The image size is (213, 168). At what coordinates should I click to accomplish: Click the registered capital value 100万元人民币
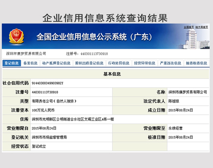(x=43, y=110)
